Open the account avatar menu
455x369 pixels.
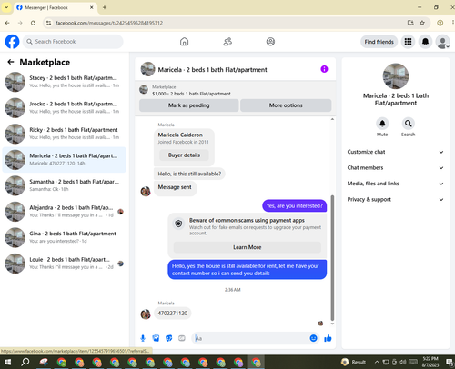(442, 42)
